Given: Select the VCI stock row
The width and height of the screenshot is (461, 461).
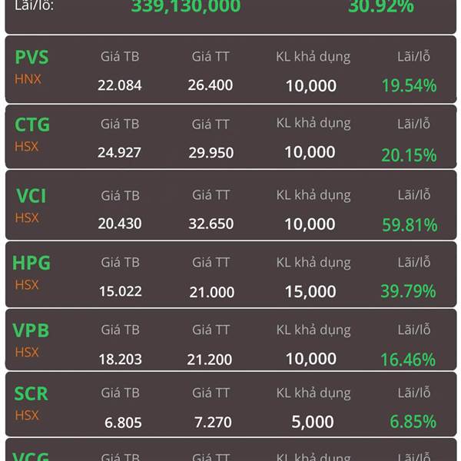Looking at the screenshot, I should pos(230,205).
